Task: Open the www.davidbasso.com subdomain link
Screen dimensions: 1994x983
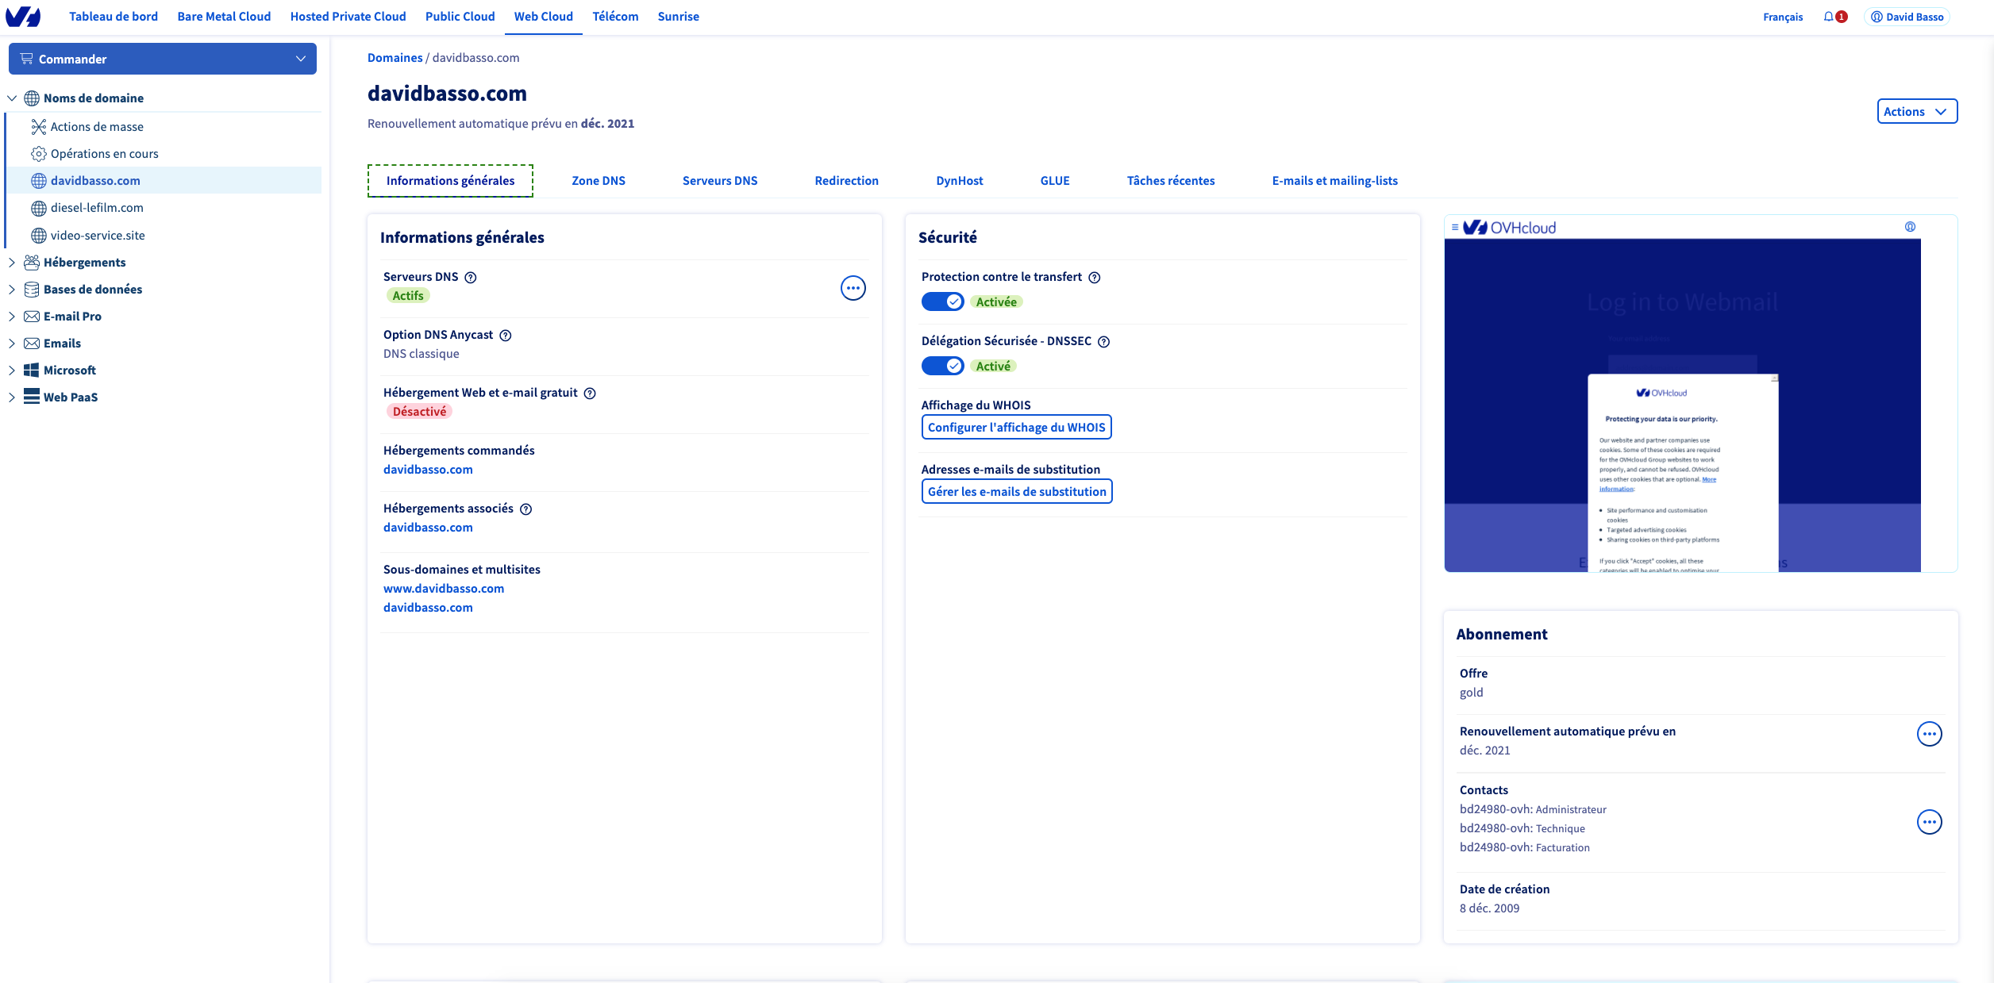Action: tap(444, 589)
